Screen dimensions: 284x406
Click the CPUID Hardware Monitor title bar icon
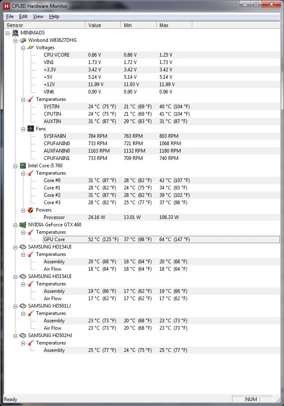[x=7, y=6]
